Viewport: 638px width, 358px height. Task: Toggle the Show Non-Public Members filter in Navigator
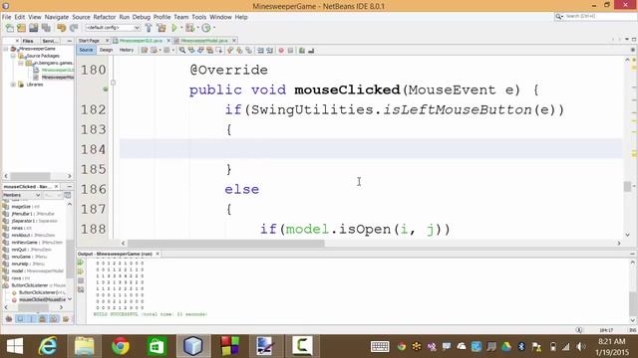click(42, 318)
